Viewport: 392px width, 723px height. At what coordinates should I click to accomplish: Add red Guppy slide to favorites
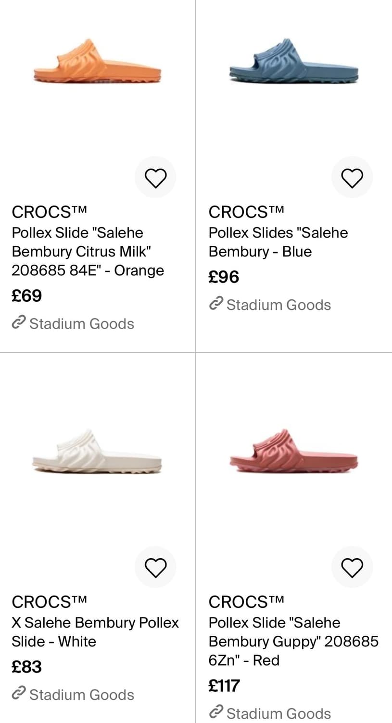[352, 567]
